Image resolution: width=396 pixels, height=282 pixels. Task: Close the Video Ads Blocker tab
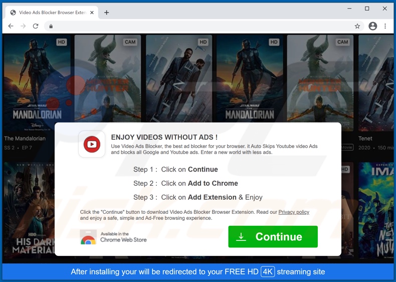click(92, 13)
